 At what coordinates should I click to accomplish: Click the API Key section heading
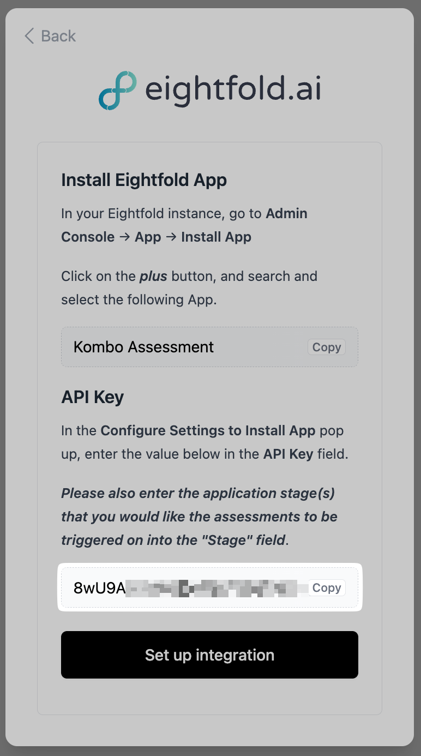[93, 397]
